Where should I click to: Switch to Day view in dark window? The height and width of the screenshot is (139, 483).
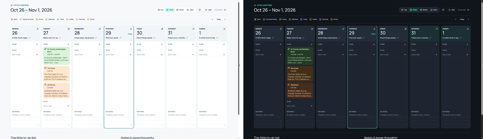click(404, 10)
